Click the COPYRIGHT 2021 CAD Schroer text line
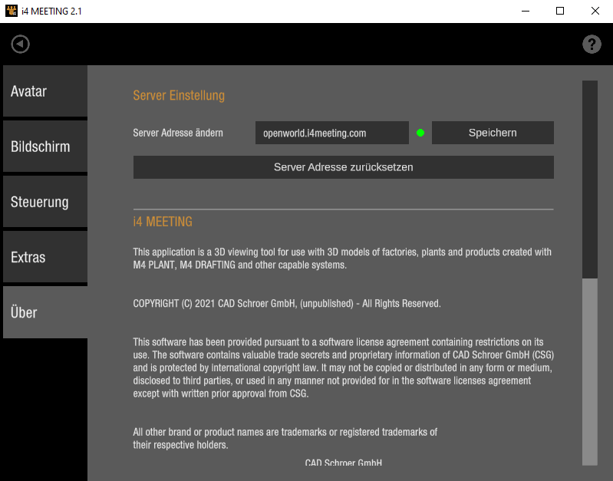613x481 pixels. click(x=287, y=304)
